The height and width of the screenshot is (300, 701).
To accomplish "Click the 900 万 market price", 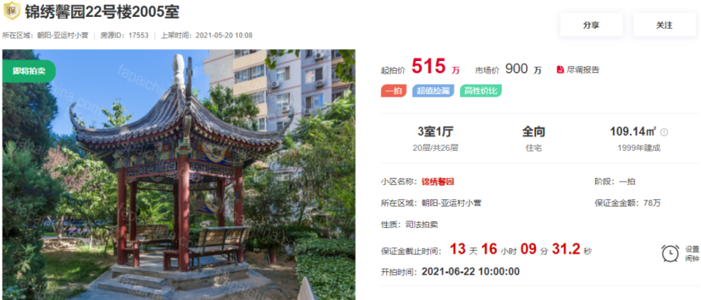I will 524,69.
